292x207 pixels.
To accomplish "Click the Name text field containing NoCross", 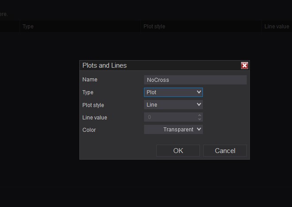I will click(195, 80).
